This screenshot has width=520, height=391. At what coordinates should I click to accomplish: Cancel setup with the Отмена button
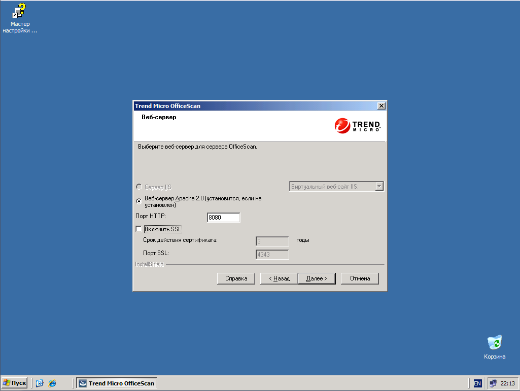360,278
